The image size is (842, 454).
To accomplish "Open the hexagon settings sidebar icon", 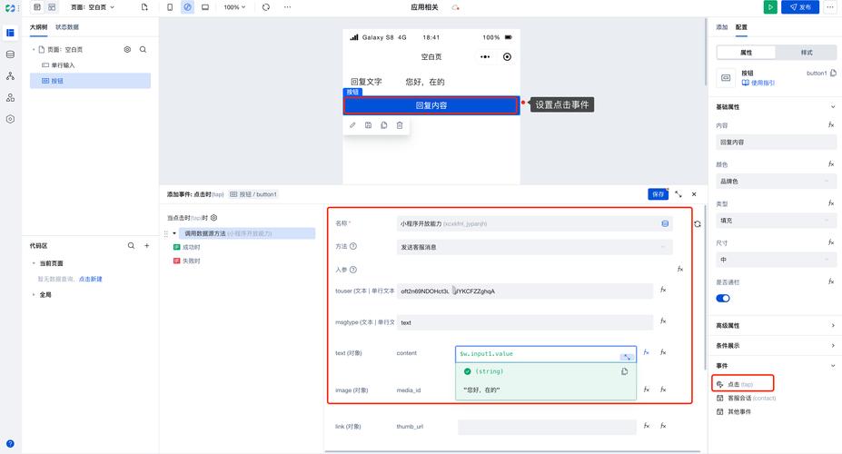I will pyautogui.click(x=10, y=119).
